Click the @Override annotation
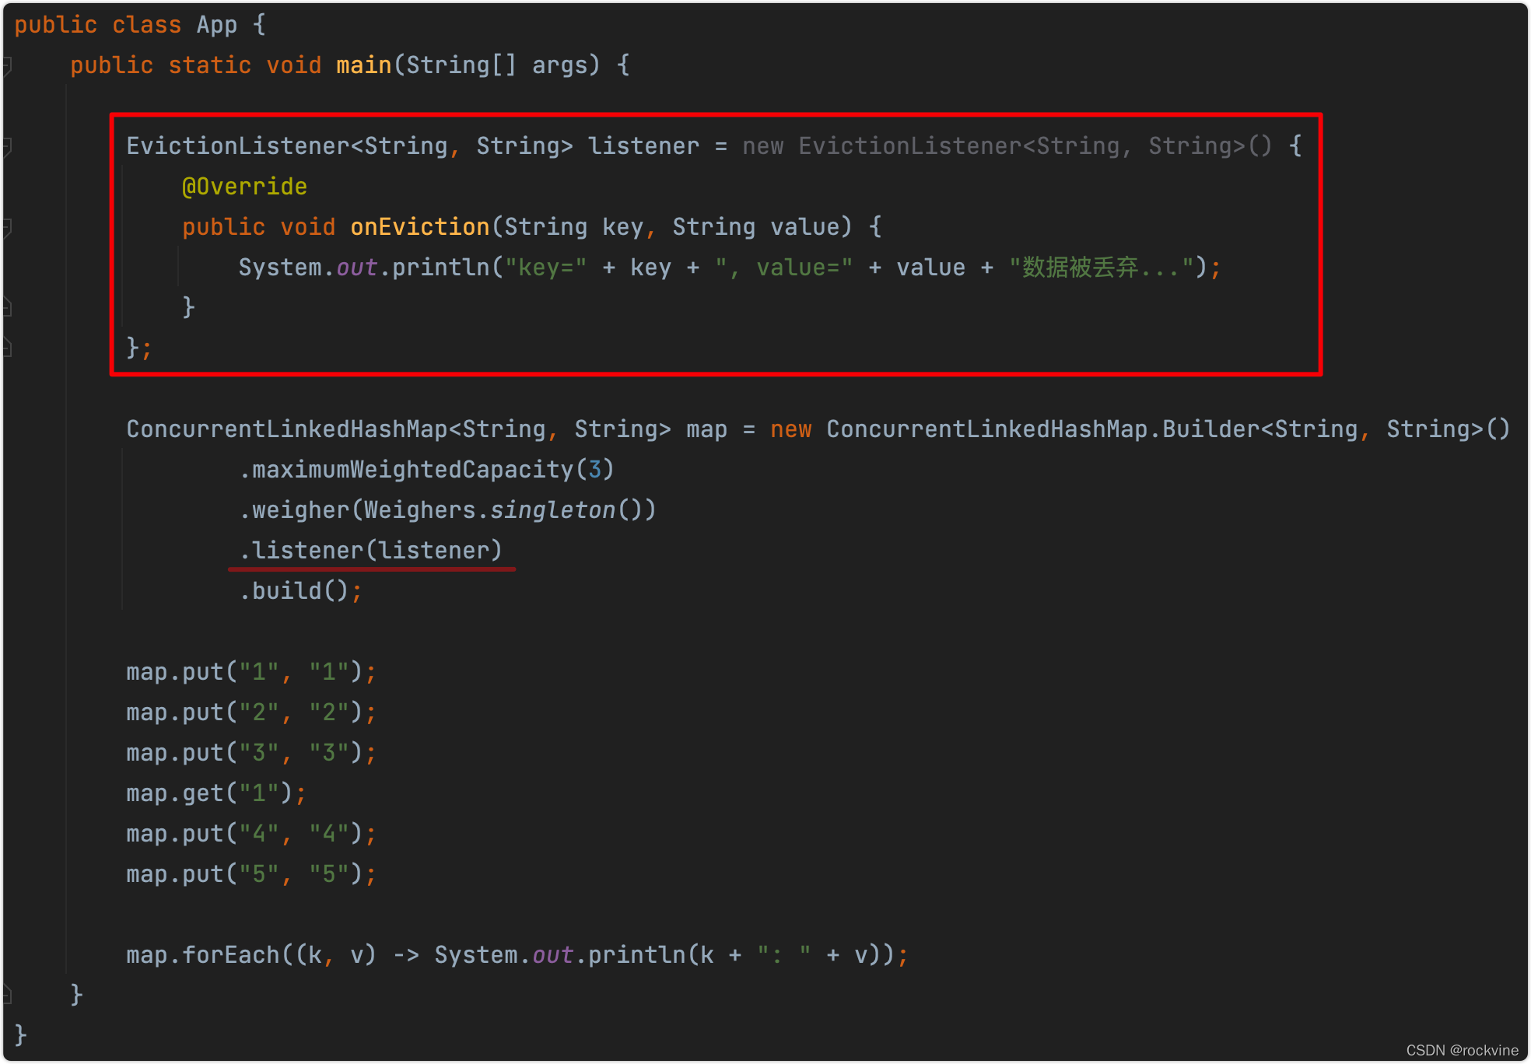 (x=244, y=187)
